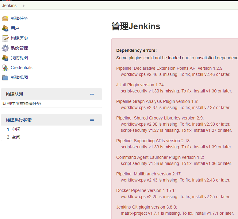Screen dimensions: 238x219
Task: Click Pipeline: Shared Groovy Libraries version 2.9
Action: (160, 118)
